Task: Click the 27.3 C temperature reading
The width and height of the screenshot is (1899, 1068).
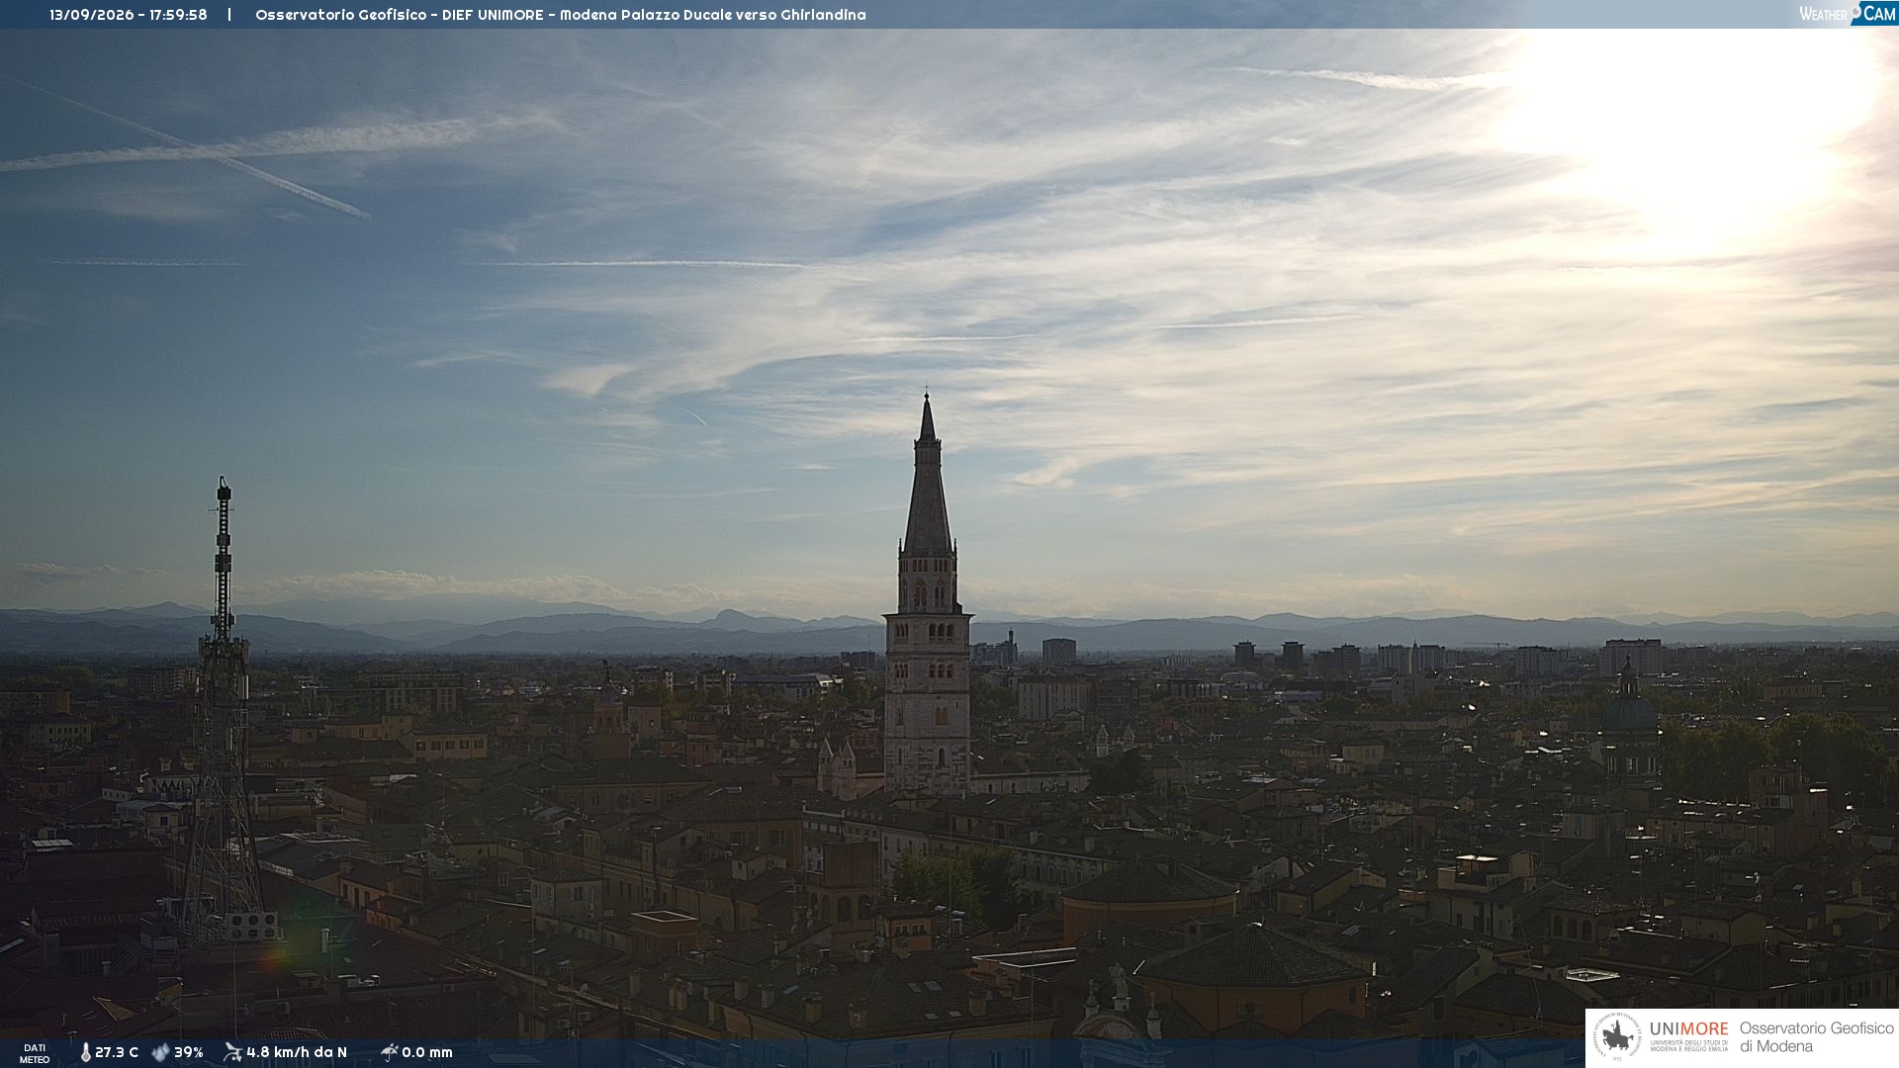Action: pos(117,1053)
